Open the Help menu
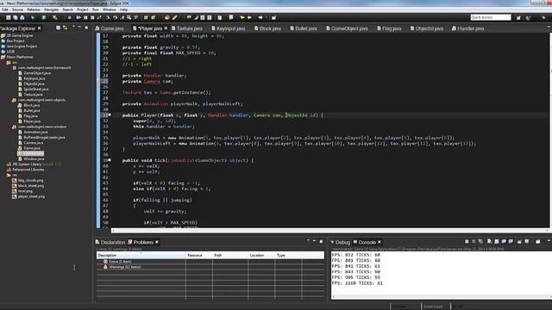The height and width of the screenshot is (310, 552). 123,9
